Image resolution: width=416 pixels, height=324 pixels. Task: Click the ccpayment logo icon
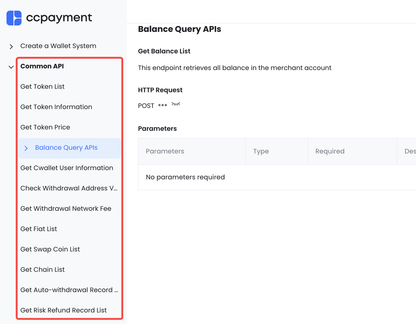[x=14, y=18]
